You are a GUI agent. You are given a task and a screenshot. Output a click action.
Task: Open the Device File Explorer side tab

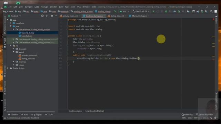coord(217,101)
